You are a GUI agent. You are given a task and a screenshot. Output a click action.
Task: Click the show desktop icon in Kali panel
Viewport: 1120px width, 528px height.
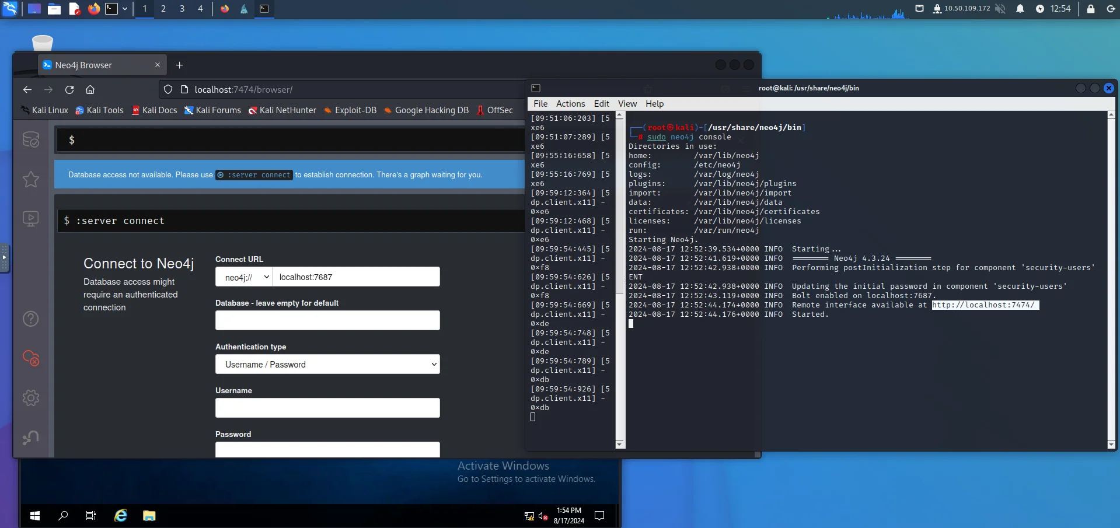(x=34, y=9)
